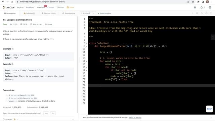The width and height of the screenshot is (215, 121).
Task: Open the Python3 language dropdown
Action: coord(88,13)
